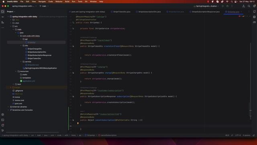Open the Apple menu

3,2
